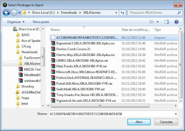The image size is (185, 131).
Task: Select file name Switchball.XBLA.XBOX360-FYK.rar
Action: point(81,89)
